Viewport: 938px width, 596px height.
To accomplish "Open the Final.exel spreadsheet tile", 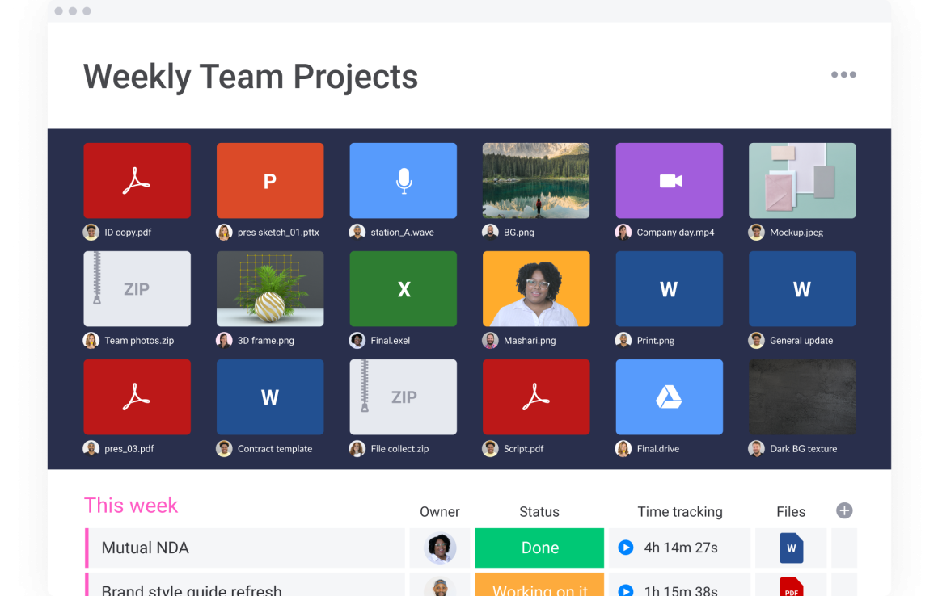I will [x=404, y=288].
